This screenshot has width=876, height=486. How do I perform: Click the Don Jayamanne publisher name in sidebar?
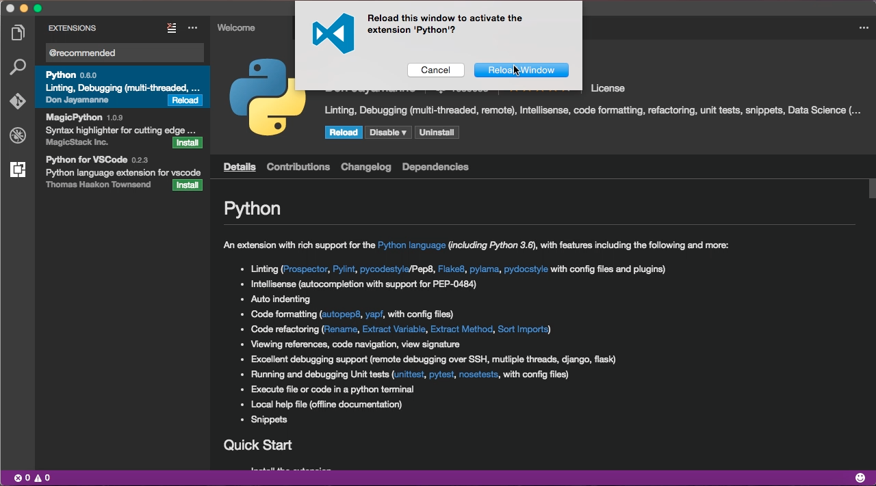tap(77, 100)
